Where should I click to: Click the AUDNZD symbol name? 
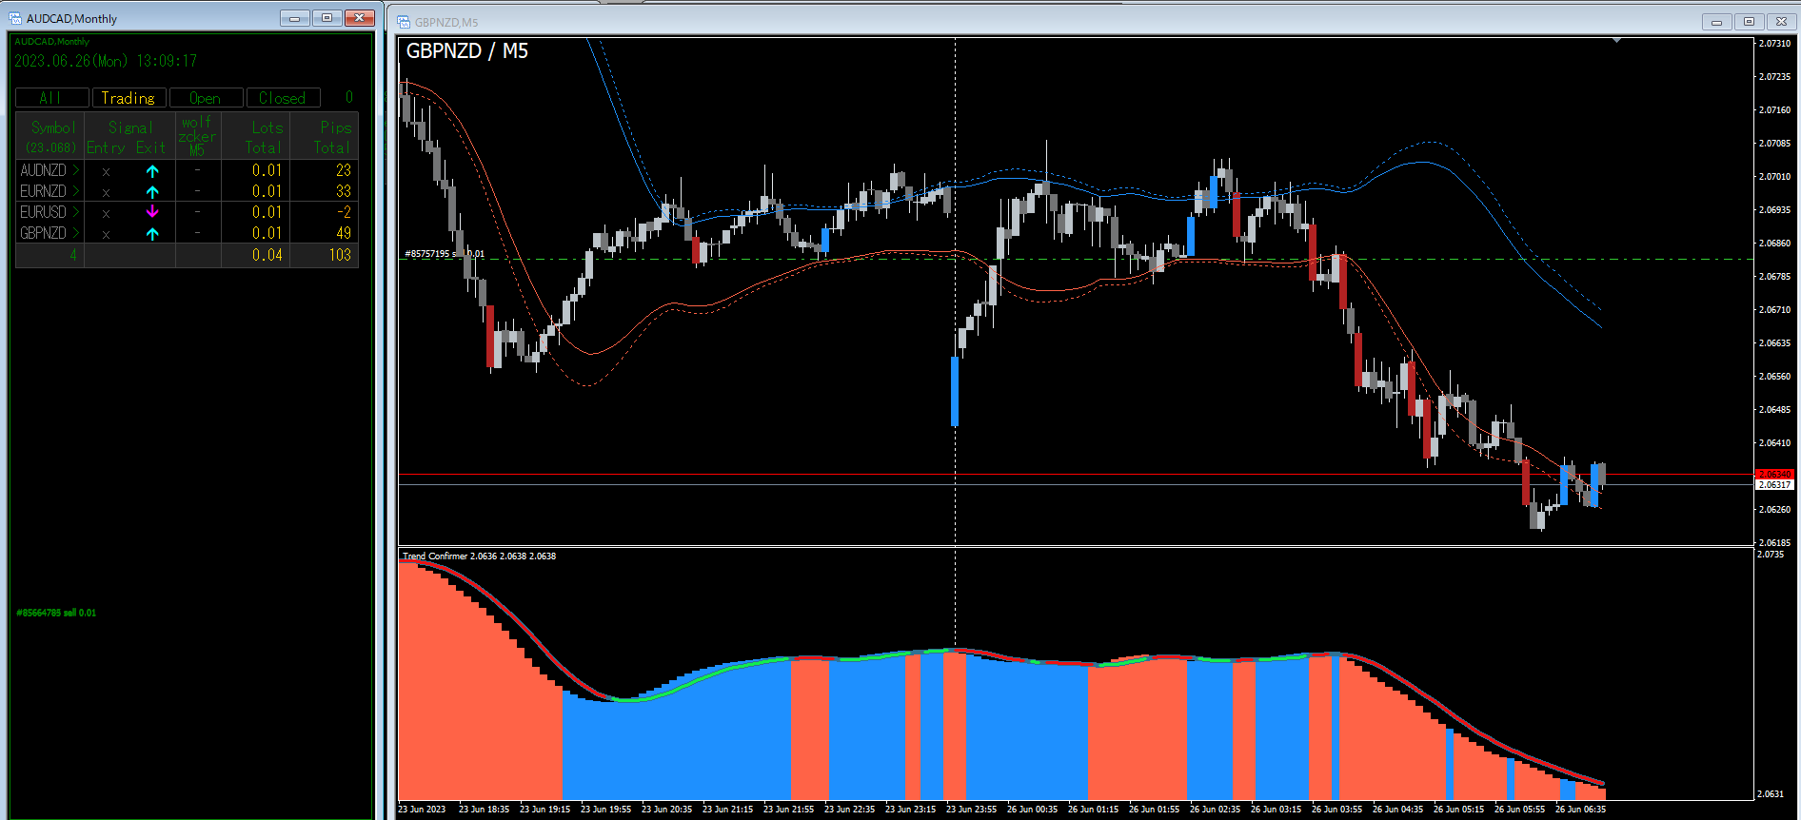click(x=44, y=170)
